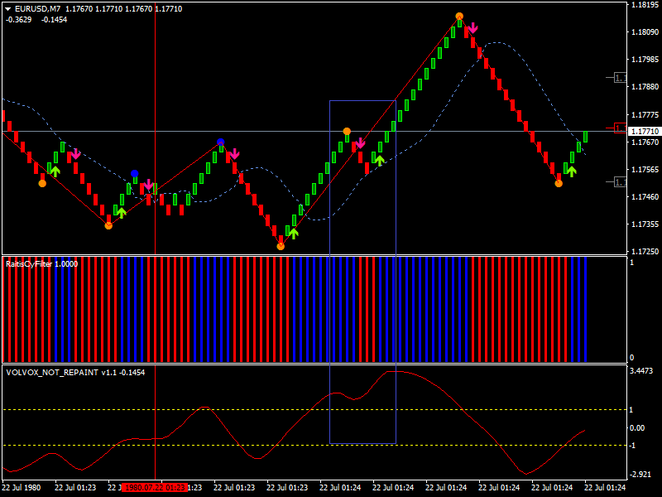Select the lower gray price label near 1.17565
This screenshot has height=497, width=662.
point(620,181)
